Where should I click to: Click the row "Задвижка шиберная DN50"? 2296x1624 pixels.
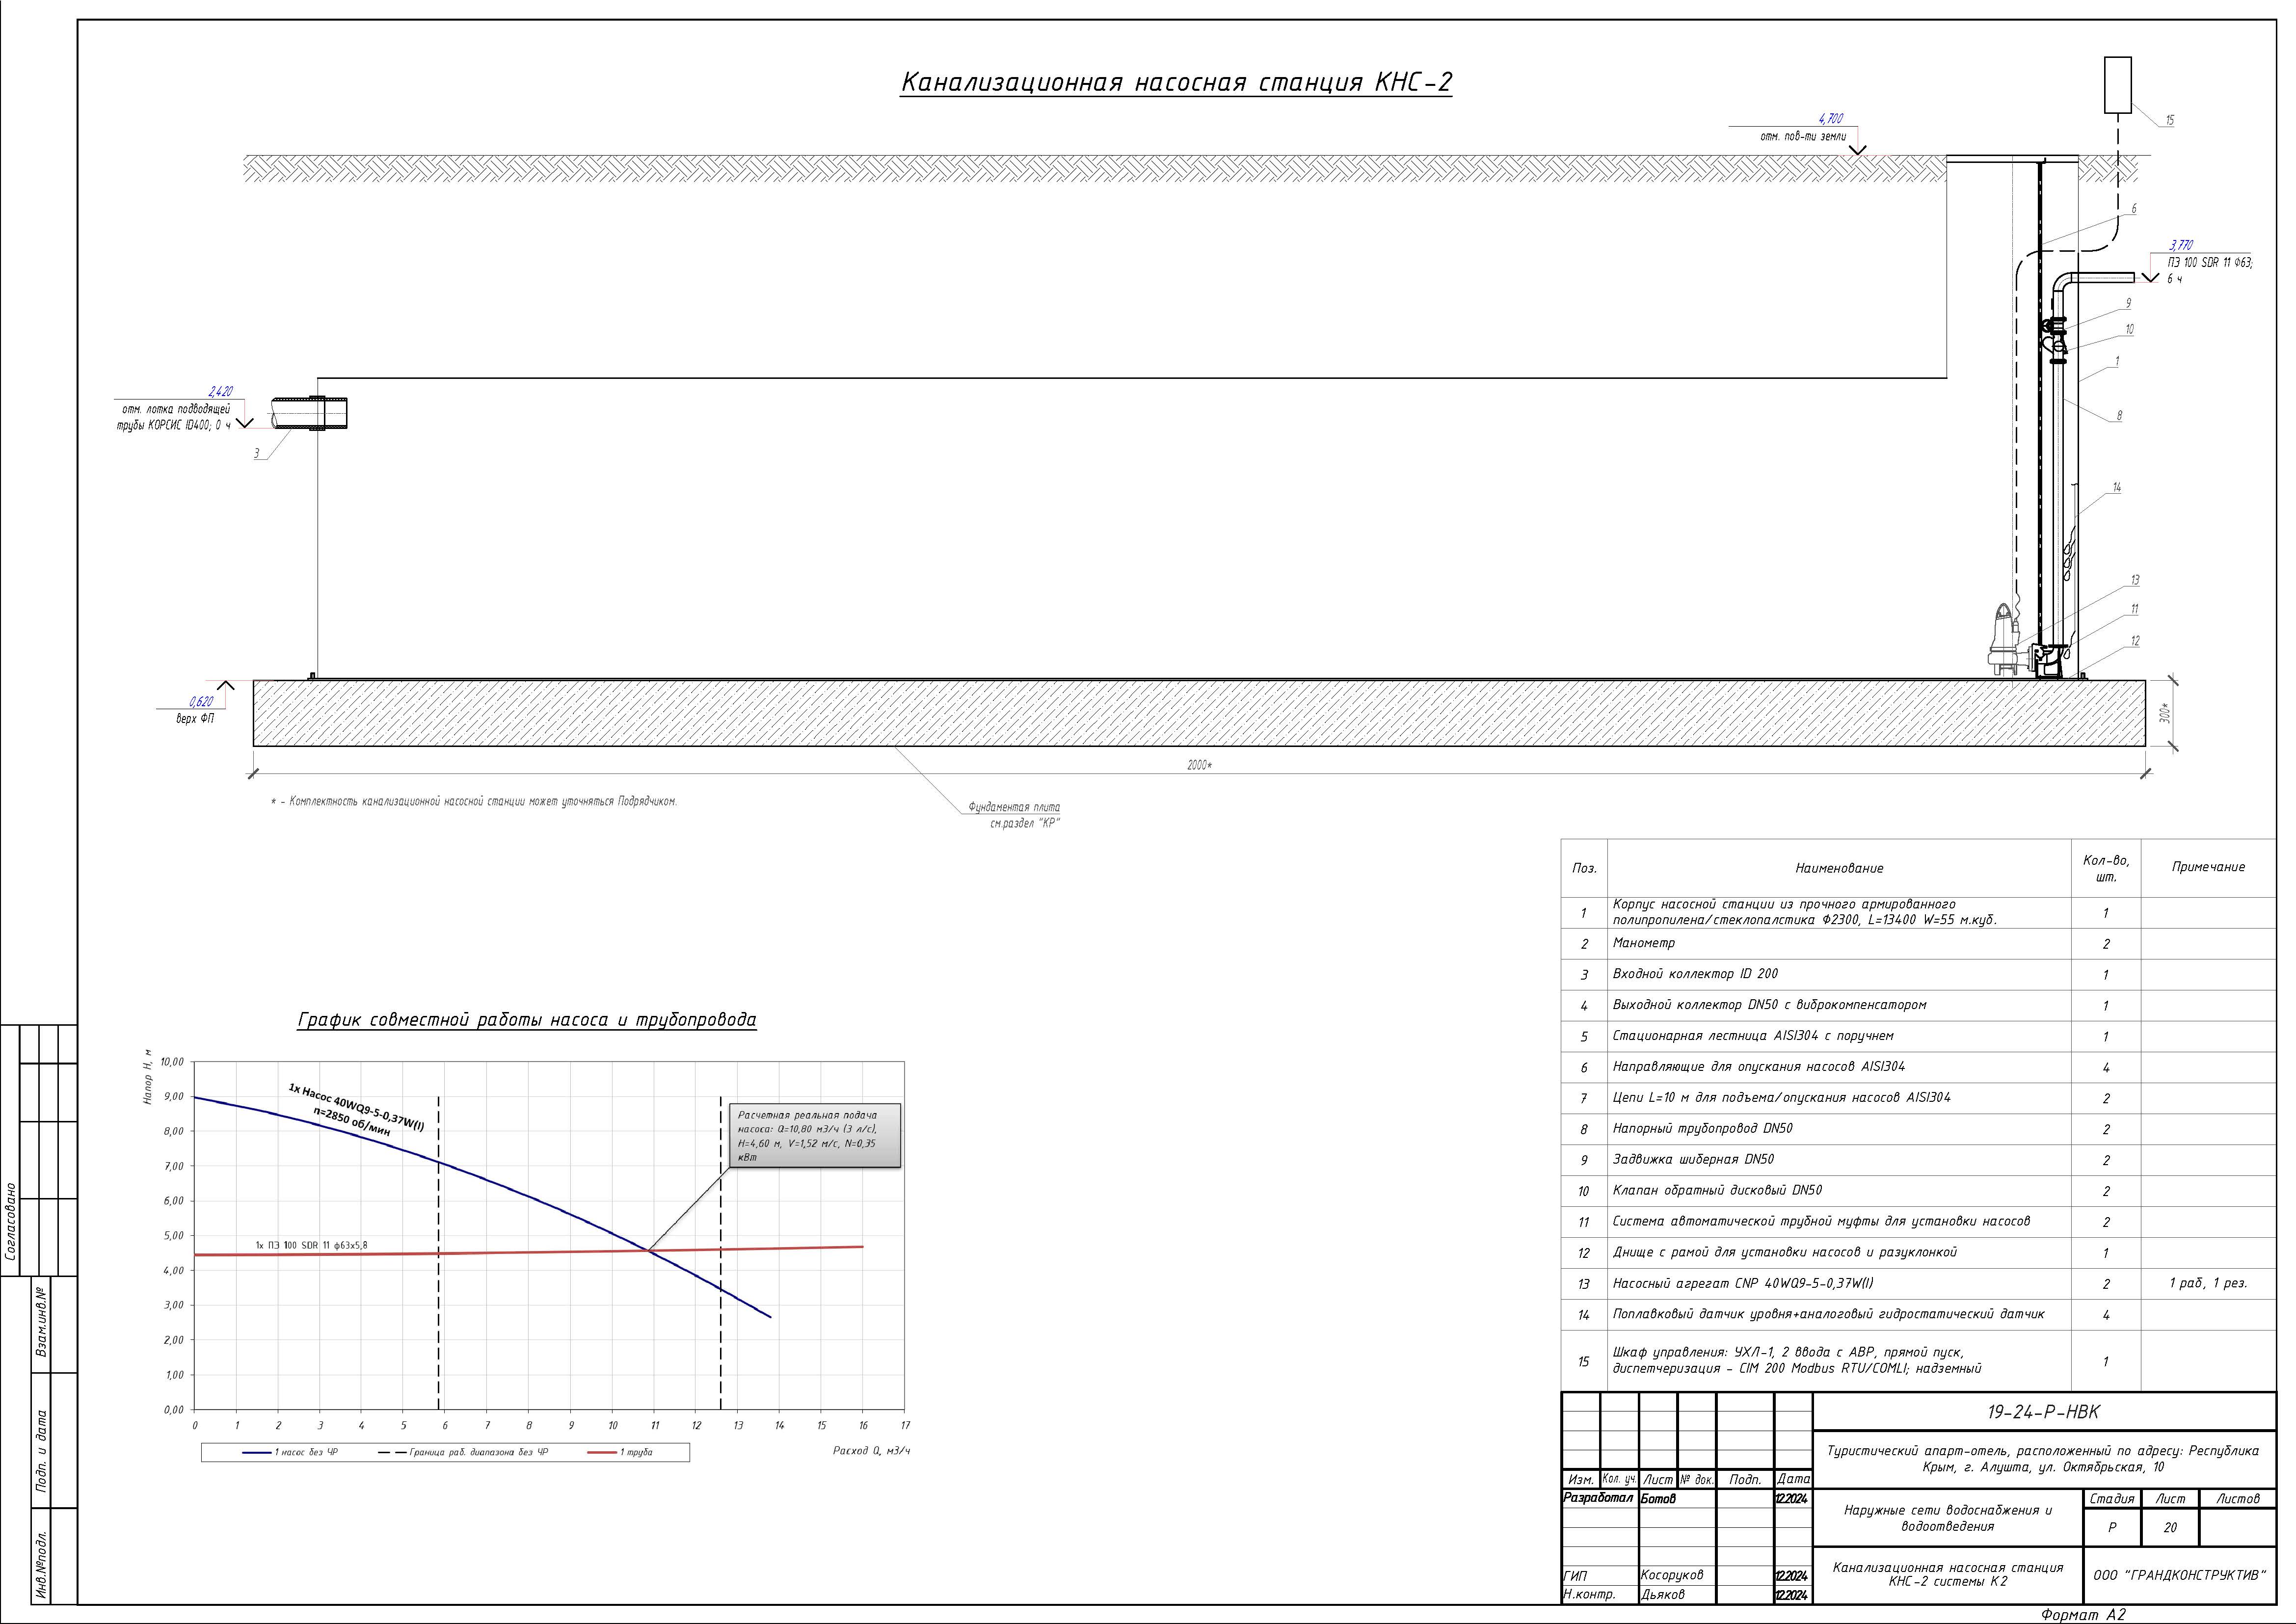pyautogui.click(x=1918, y=1160)
